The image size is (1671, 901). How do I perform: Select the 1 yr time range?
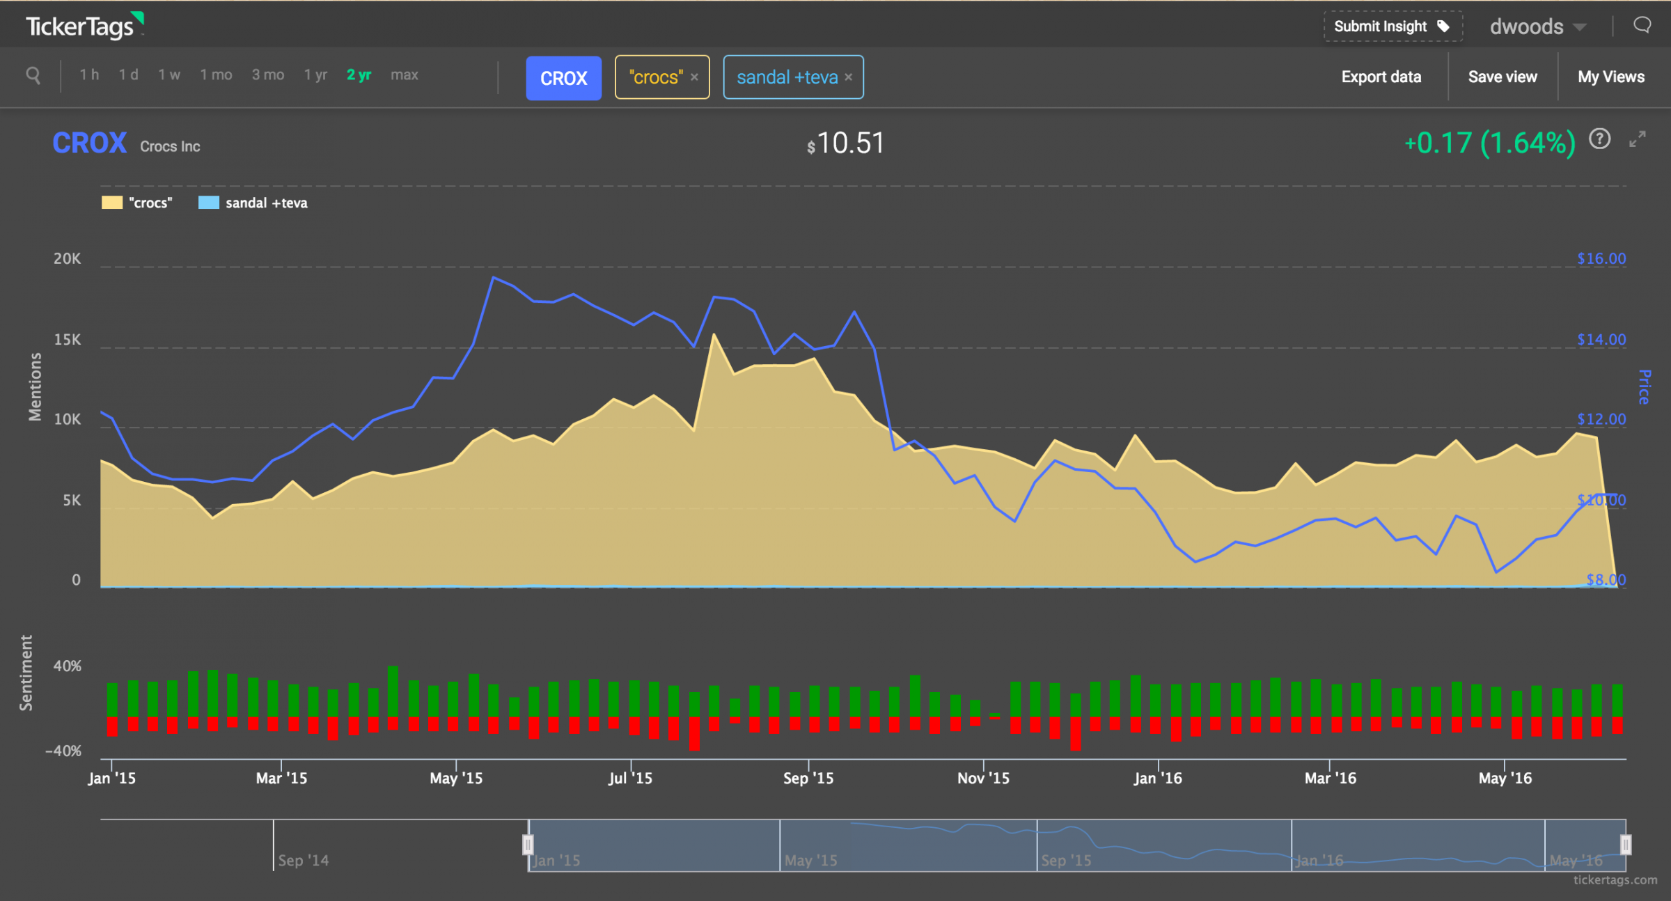(x=315, y=75)
